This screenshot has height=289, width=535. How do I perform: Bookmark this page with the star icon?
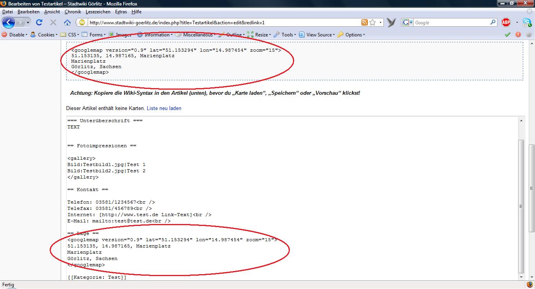tap(372, 23)
